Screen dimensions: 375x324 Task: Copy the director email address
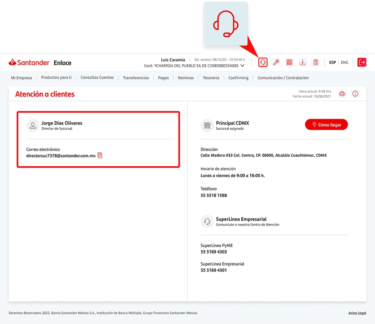(100, 155)
